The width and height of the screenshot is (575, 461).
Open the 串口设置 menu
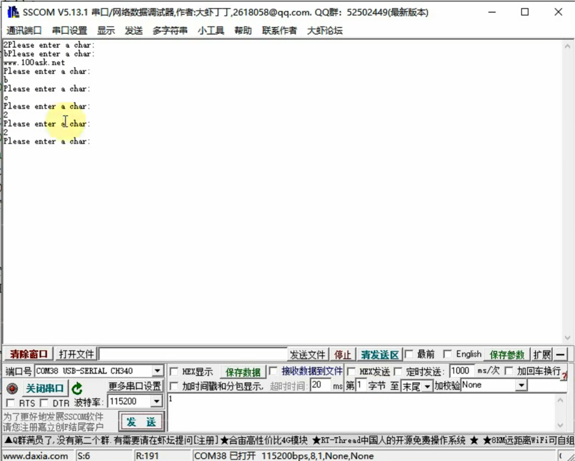69,31
